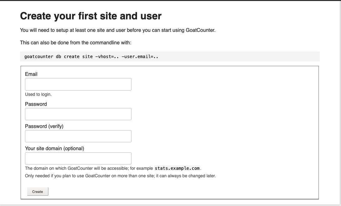The image size is (341, 206).
Task: Click the Email input field
Action: [78, 84]
